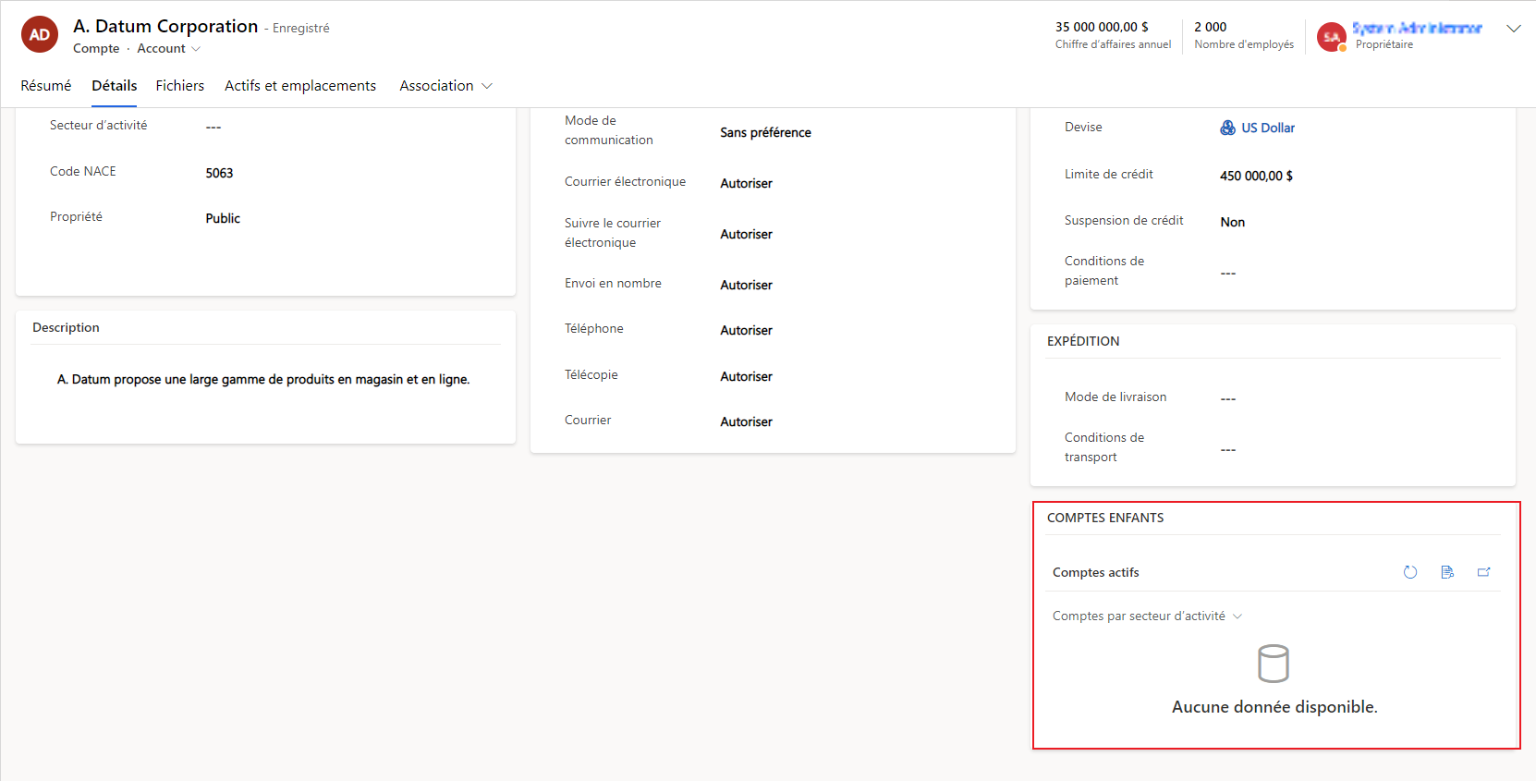This screenshot has width=1536, height=781.
Task: Switch to the Résumé tab
Action: click(x=46, y=86)
